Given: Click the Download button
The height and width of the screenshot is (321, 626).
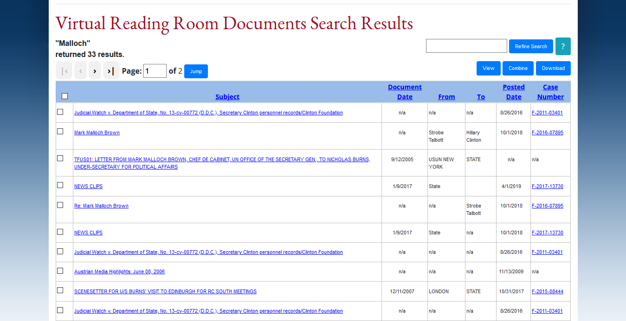Looking at the screenshot, I should (x=553, y=68).
